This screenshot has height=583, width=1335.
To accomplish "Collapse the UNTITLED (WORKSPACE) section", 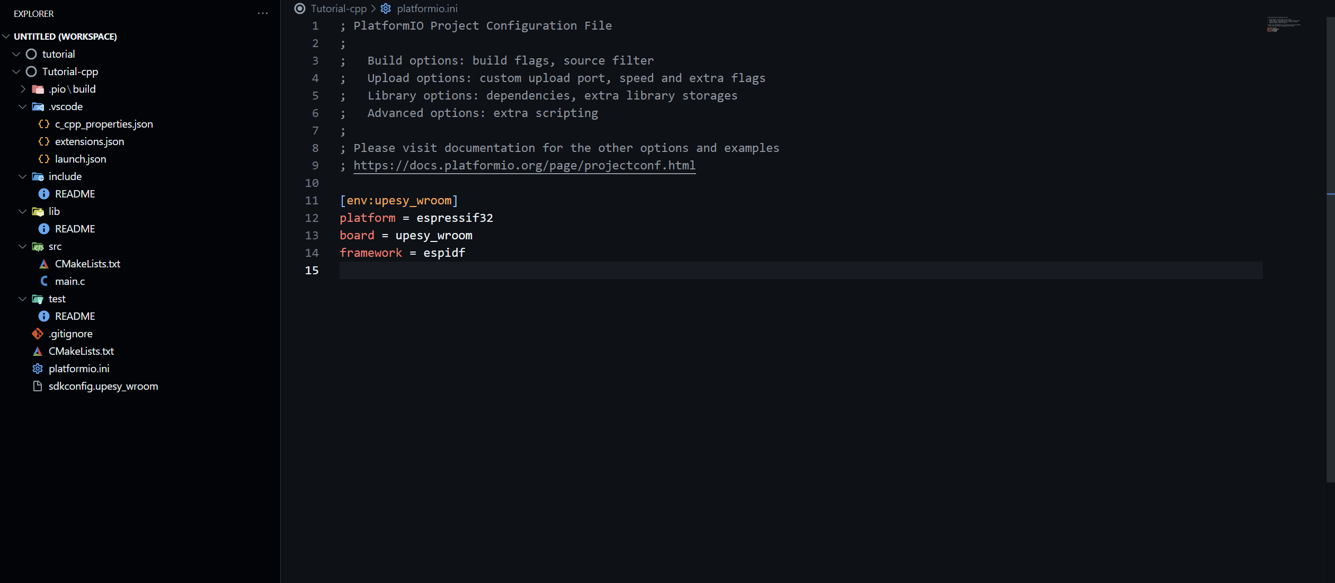I will click(x=6, y=37).
